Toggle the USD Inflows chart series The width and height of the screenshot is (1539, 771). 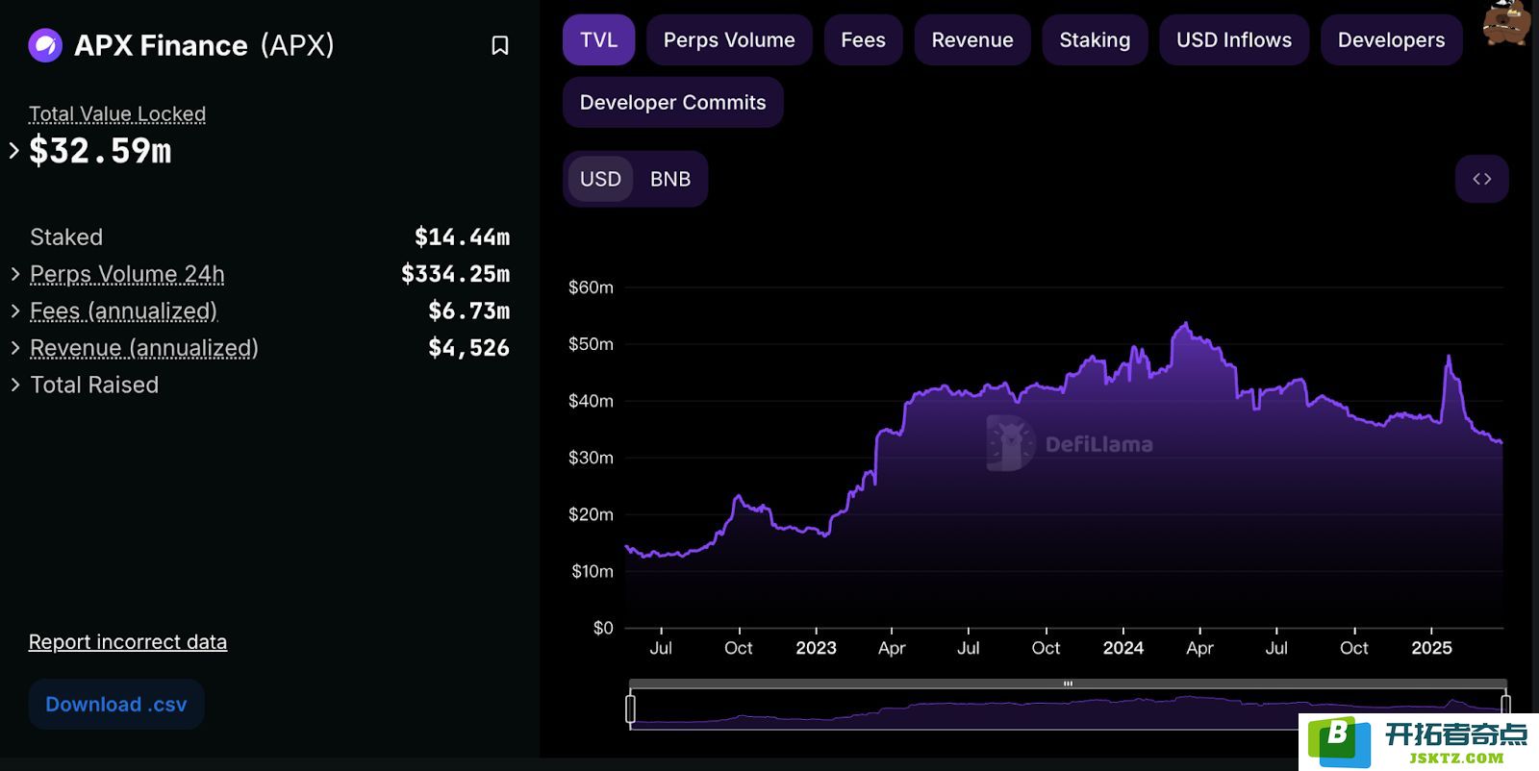click(x=1234, y=39)
